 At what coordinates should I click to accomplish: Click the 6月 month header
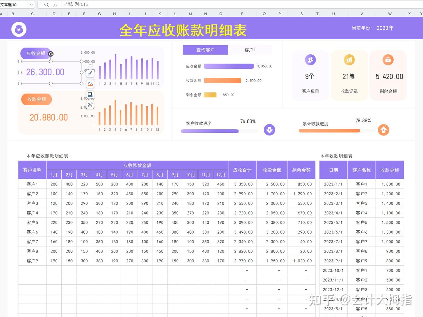coord(130,175)
